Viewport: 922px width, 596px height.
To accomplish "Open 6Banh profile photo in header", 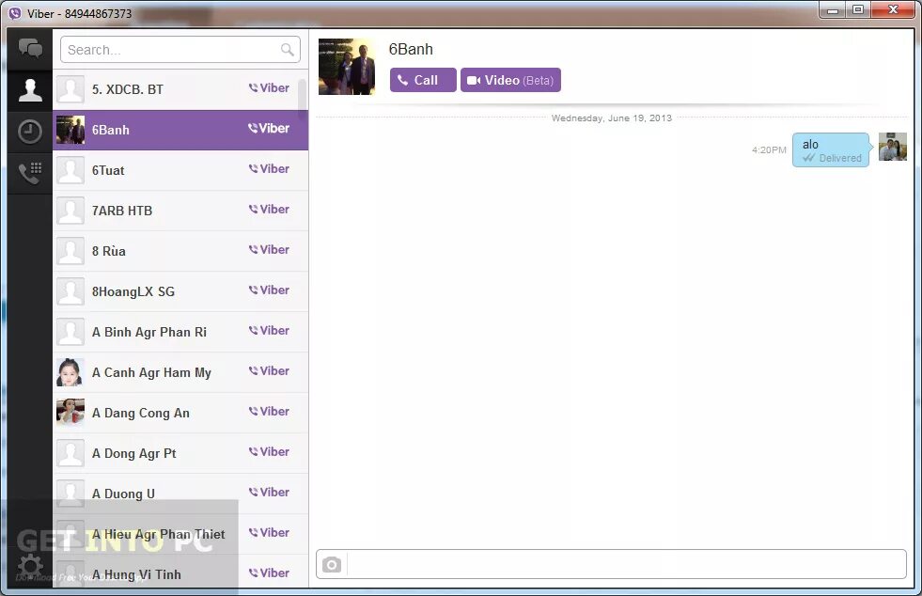I will [347, 67].
